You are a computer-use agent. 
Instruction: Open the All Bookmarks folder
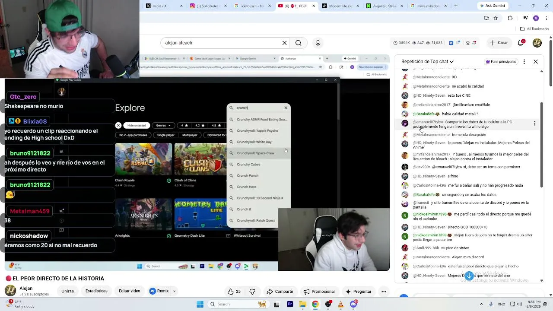point(535,29)
